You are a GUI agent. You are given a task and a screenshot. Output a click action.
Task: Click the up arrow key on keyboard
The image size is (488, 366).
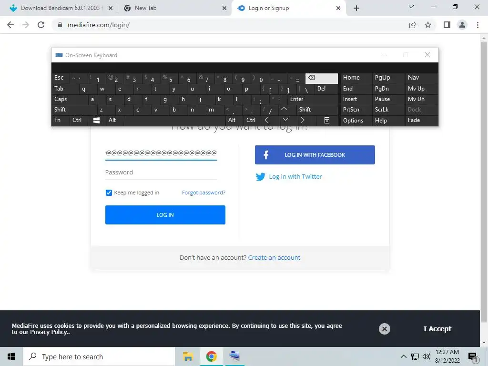[x=284, y=109]
